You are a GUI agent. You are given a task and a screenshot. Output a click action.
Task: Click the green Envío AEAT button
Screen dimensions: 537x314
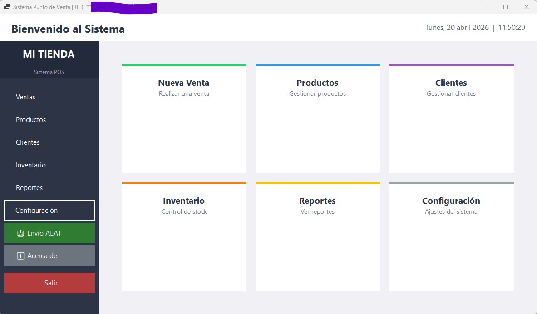[49, 233]
